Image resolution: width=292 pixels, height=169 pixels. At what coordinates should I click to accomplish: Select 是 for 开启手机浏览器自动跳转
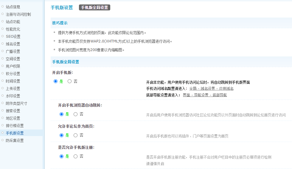pyautogui.click(x=61, y=114)
